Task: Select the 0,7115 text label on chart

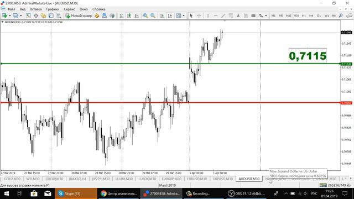Action: [x=308, y=56]
